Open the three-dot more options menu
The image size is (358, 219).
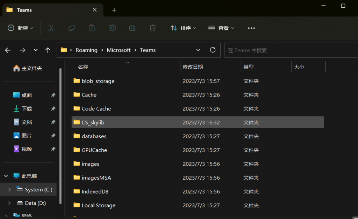pos(251,28)
